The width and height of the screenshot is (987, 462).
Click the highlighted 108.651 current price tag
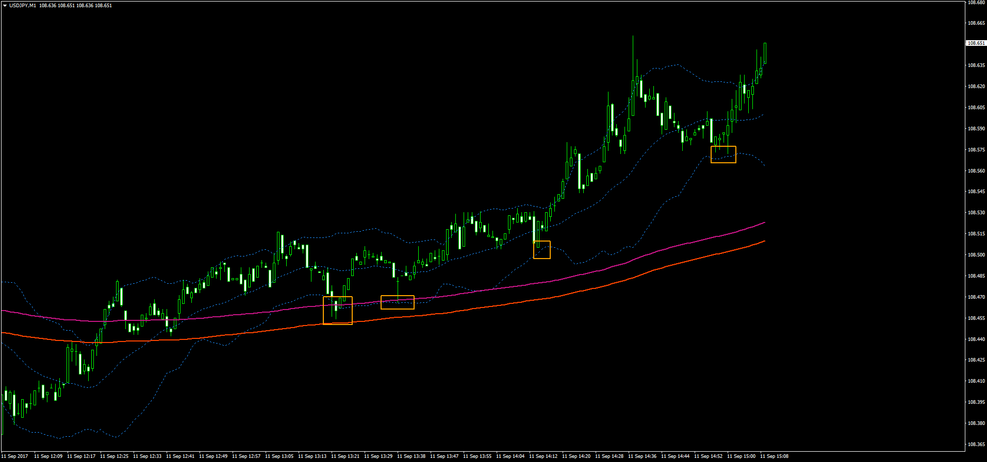[x=976, y=43]
